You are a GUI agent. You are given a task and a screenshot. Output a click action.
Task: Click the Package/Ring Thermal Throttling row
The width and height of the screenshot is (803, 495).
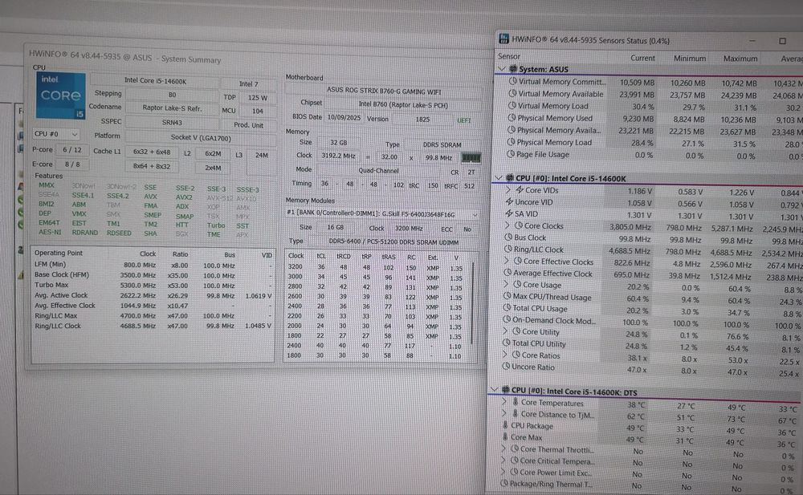[x=648, y=485]
